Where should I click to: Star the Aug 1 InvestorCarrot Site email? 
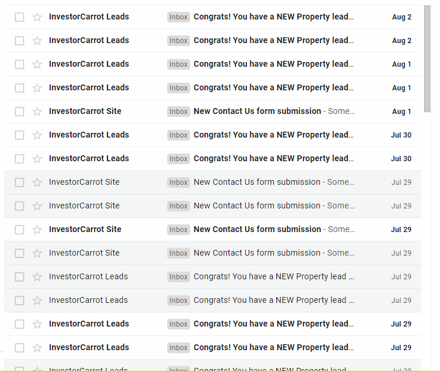(37, 112)
